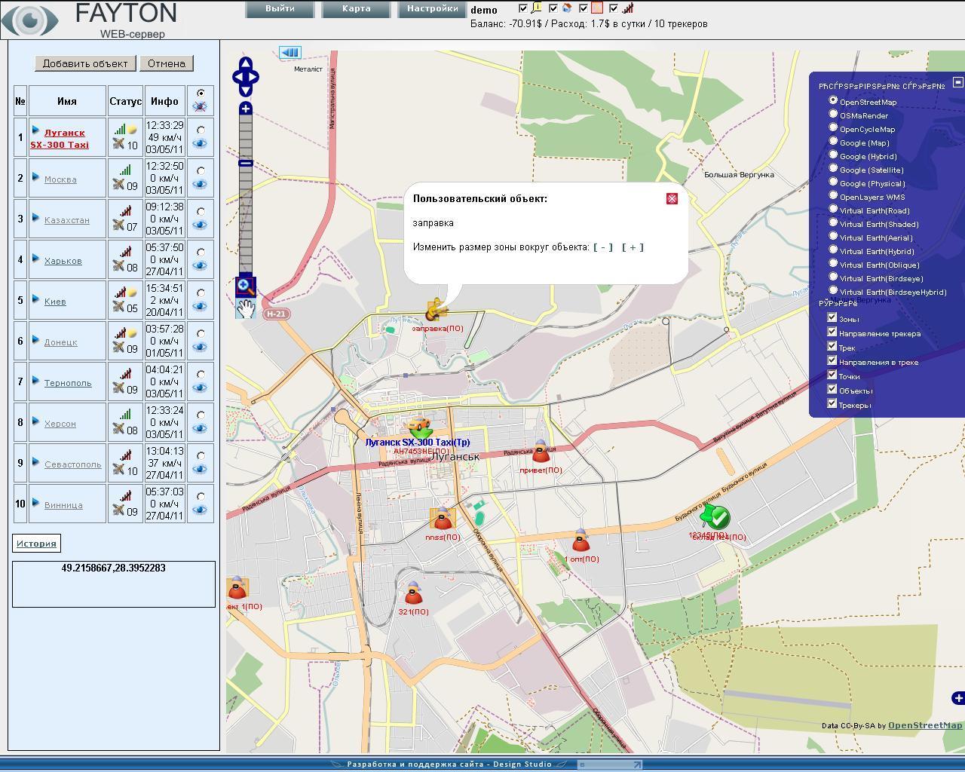Viewport: 965px width, 772px height.
Task: Select radio button in Донецк row
Action: 201,334
